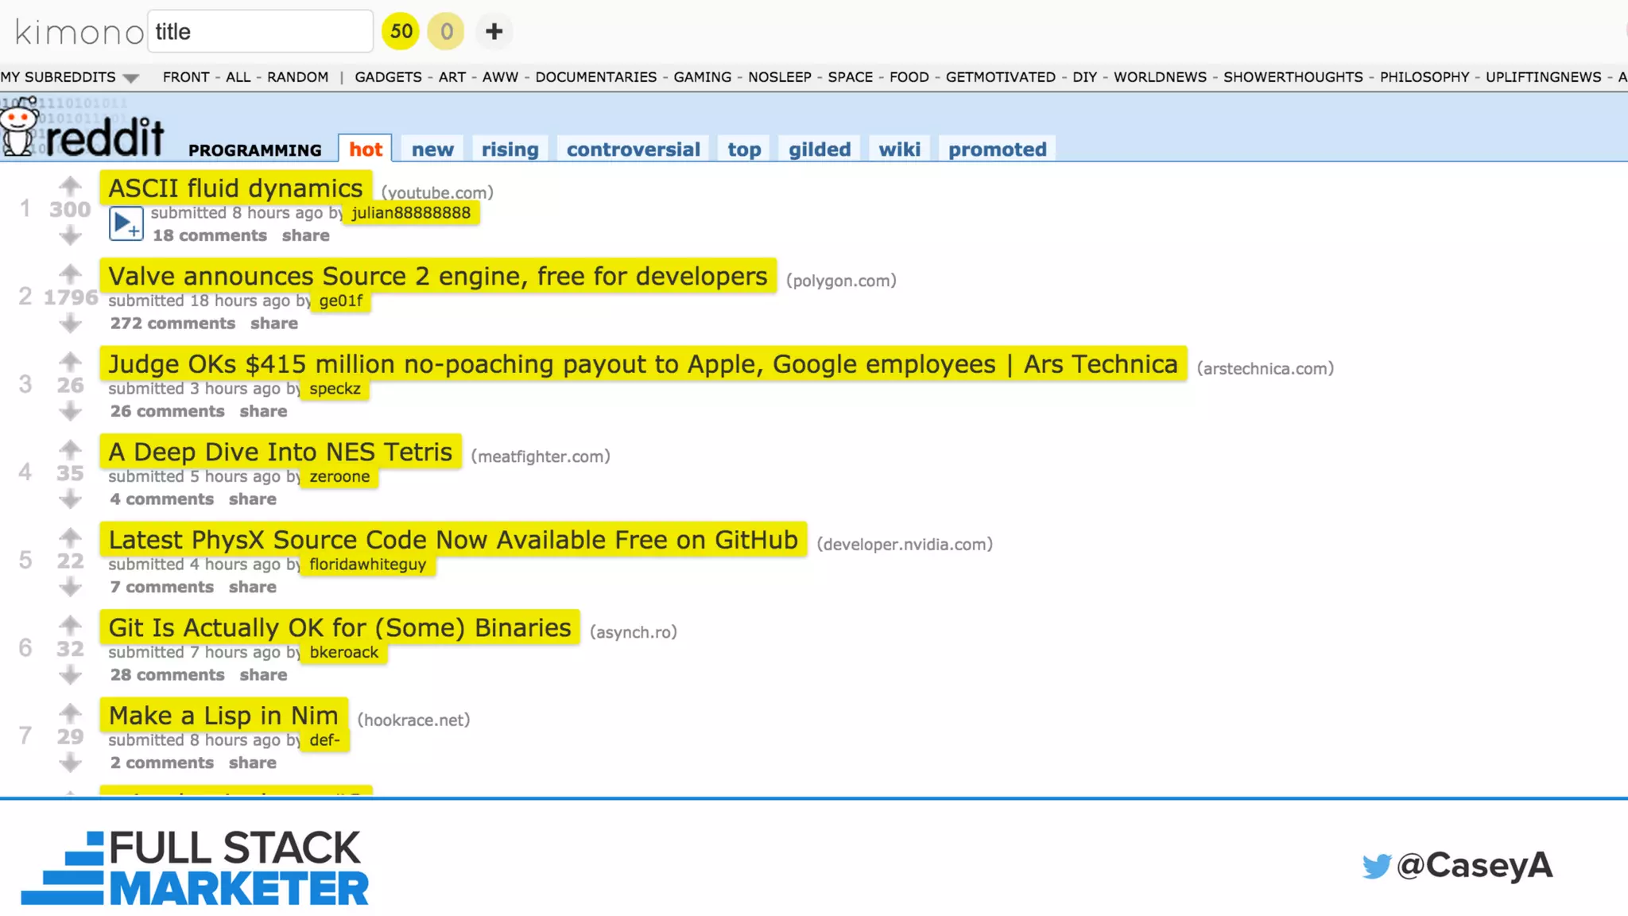Open user julian88888888 profile

411,213
